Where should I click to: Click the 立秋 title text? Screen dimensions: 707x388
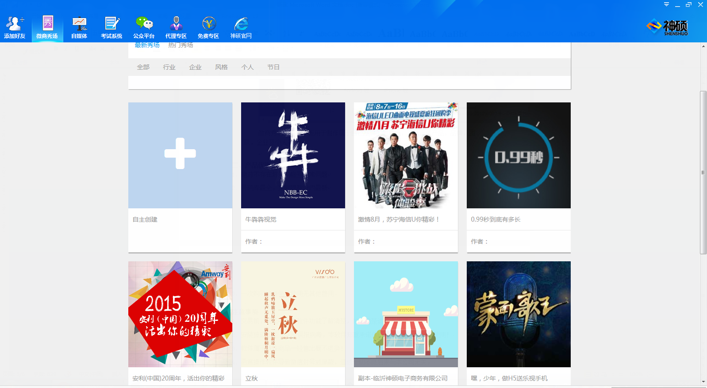[252, 378]
